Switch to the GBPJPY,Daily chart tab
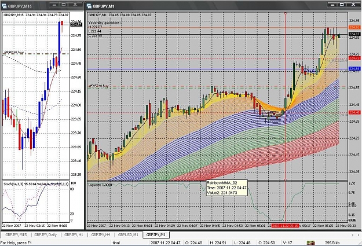The height and width of the screenshot is (246, 362). point(46,234)
